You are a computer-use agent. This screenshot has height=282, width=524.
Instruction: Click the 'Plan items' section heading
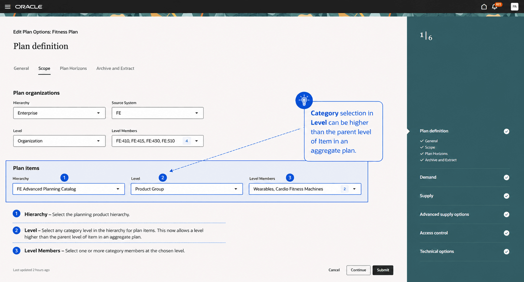click(x=26, y=168)
